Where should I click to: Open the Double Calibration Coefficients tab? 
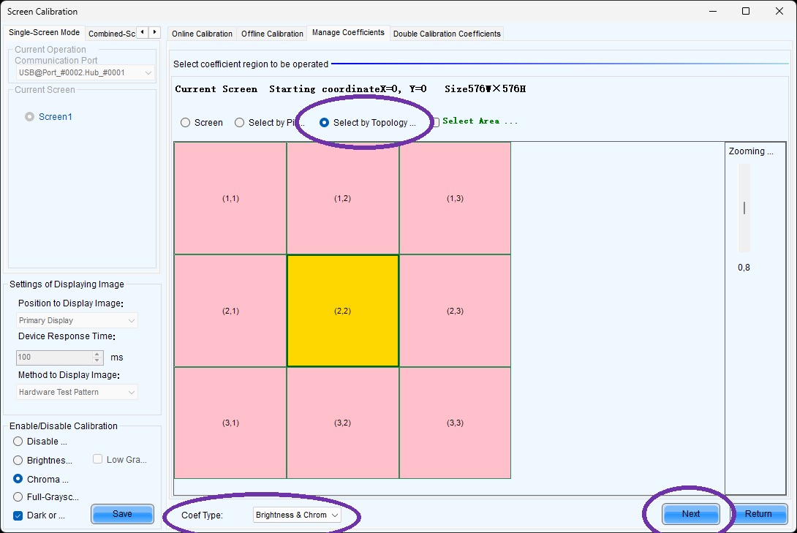click(447, 34)
